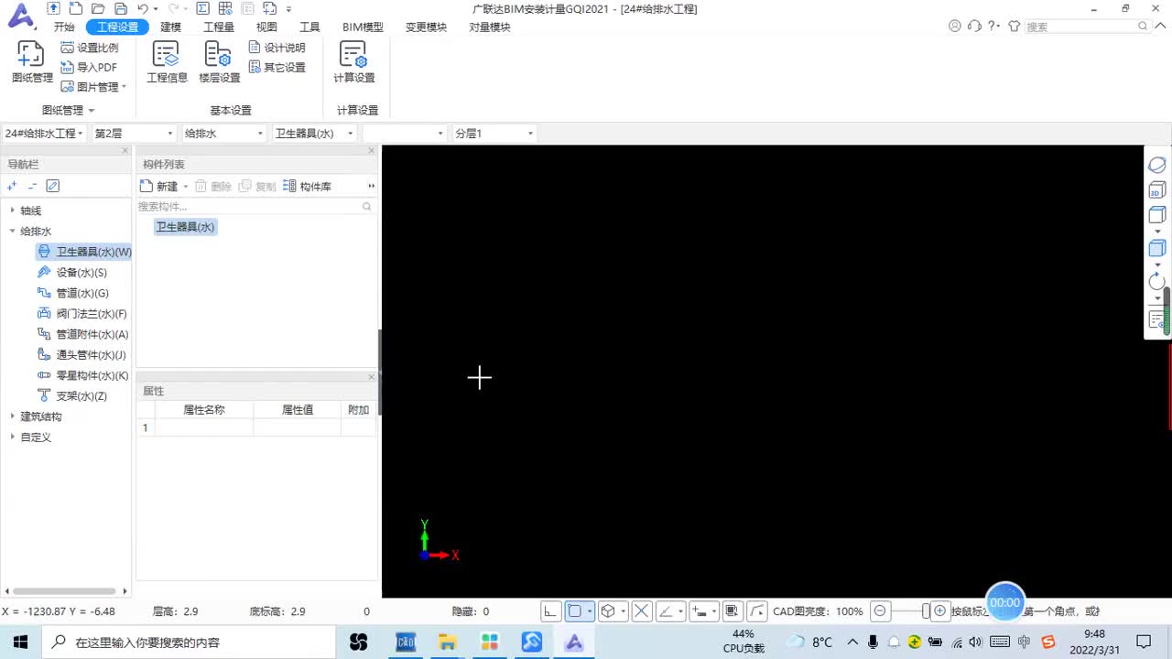This screenshot has height=659, width=1172.
Task: Switch to the 工具 ribbon tab
Action: click(310, 27)
